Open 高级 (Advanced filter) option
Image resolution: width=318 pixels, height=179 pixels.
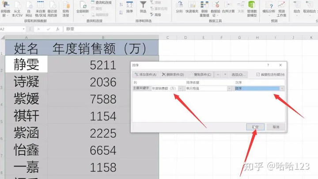pyautogui.click(x=155, y=15)
